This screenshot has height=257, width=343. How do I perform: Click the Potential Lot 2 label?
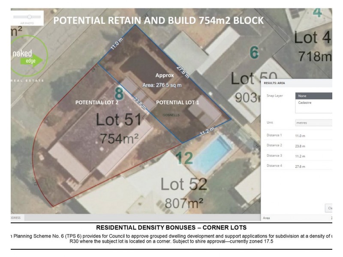pos(96,102)
